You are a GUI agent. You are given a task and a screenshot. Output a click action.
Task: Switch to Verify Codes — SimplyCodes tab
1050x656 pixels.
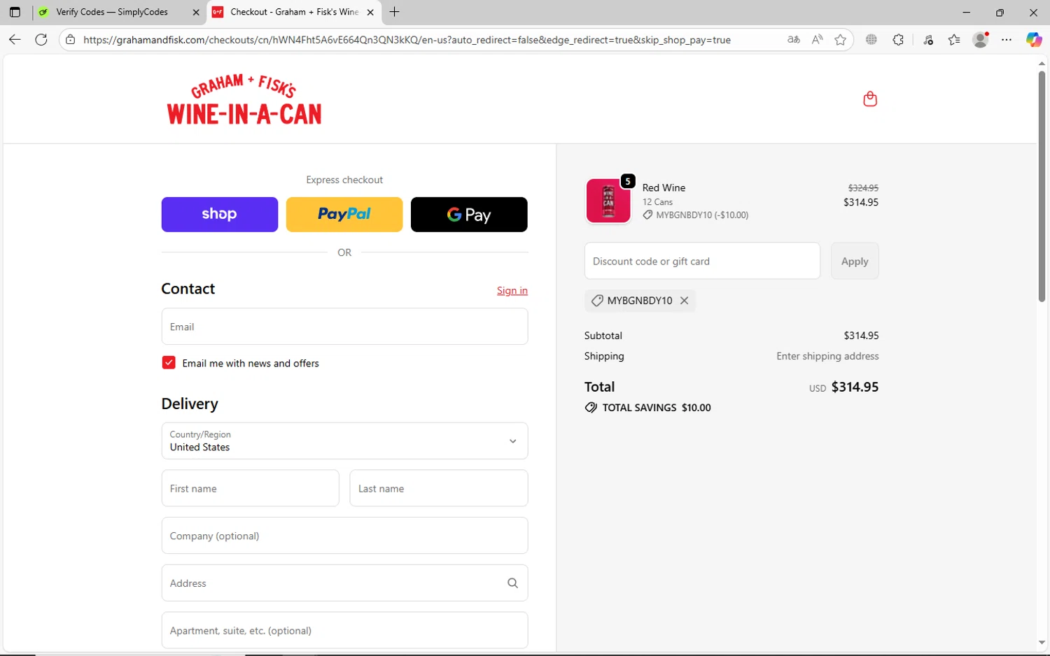[x=120, y=12]
